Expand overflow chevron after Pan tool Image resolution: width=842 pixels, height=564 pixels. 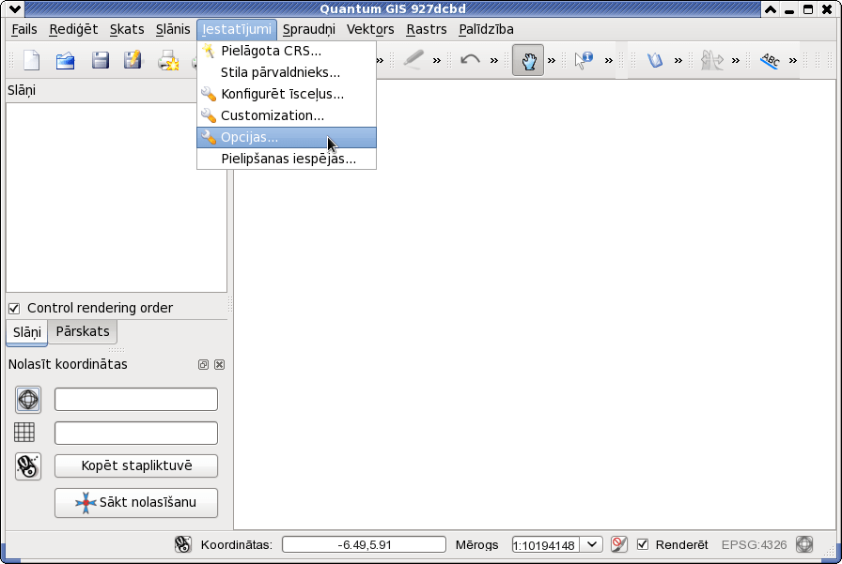552,61
